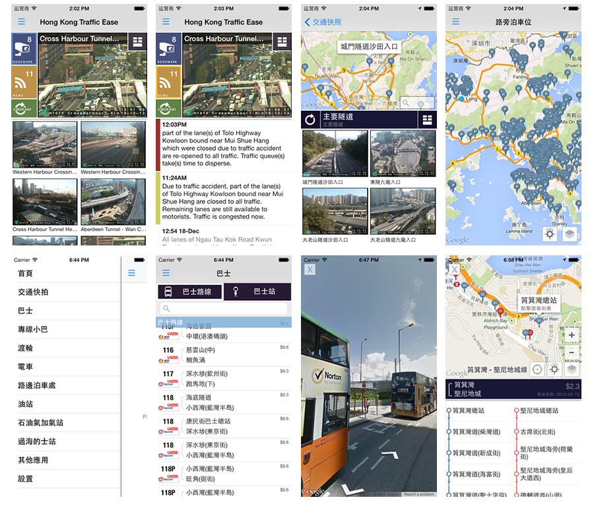Image resolution: width=594 pixels, height=512 pixels.
Task: Tap grid view icon on the 2:03 PM screen
Action: 282,42
